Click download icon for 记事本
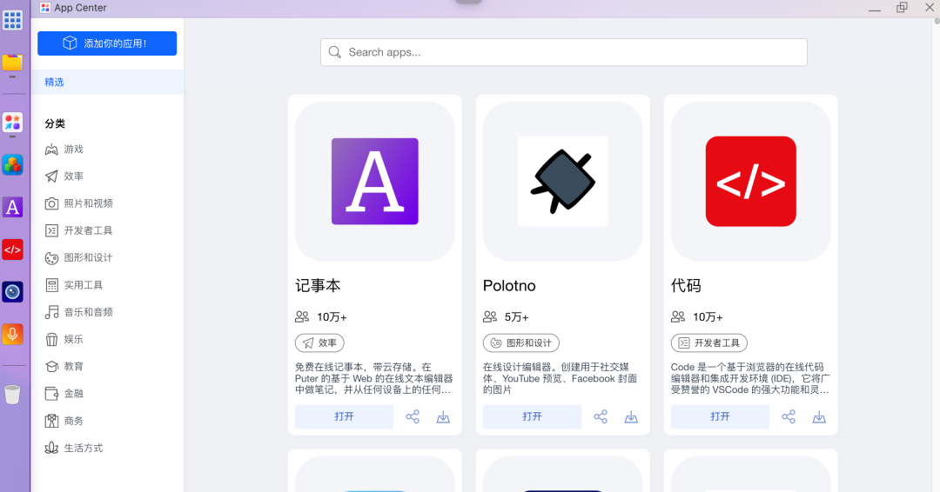Image resolution: width=940 pixels, height=492 pixels. (x=443, y=417)
